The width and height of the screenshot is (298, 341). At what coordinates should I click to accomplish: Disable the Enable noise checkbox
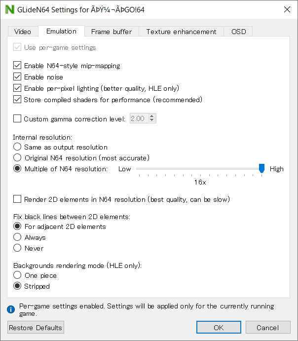[x=18, y=77]
